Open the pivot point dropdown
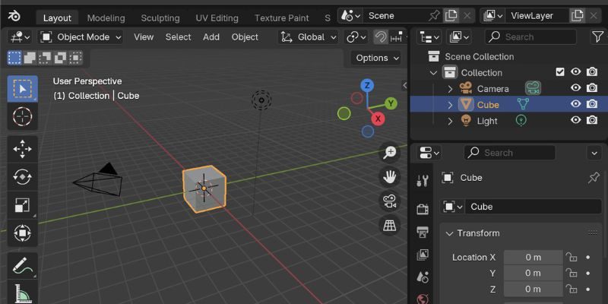This screenshot has width=608, height=304. [356, 37]
